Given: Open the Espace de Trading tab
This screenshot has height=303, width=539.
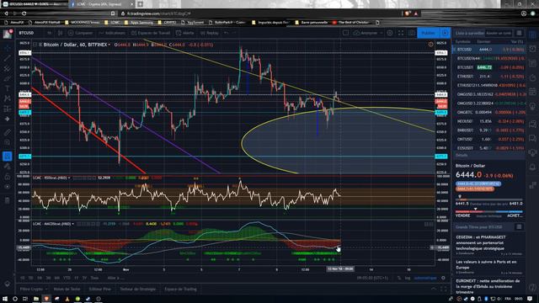Looking at the screenshot, I should (180, 289).
